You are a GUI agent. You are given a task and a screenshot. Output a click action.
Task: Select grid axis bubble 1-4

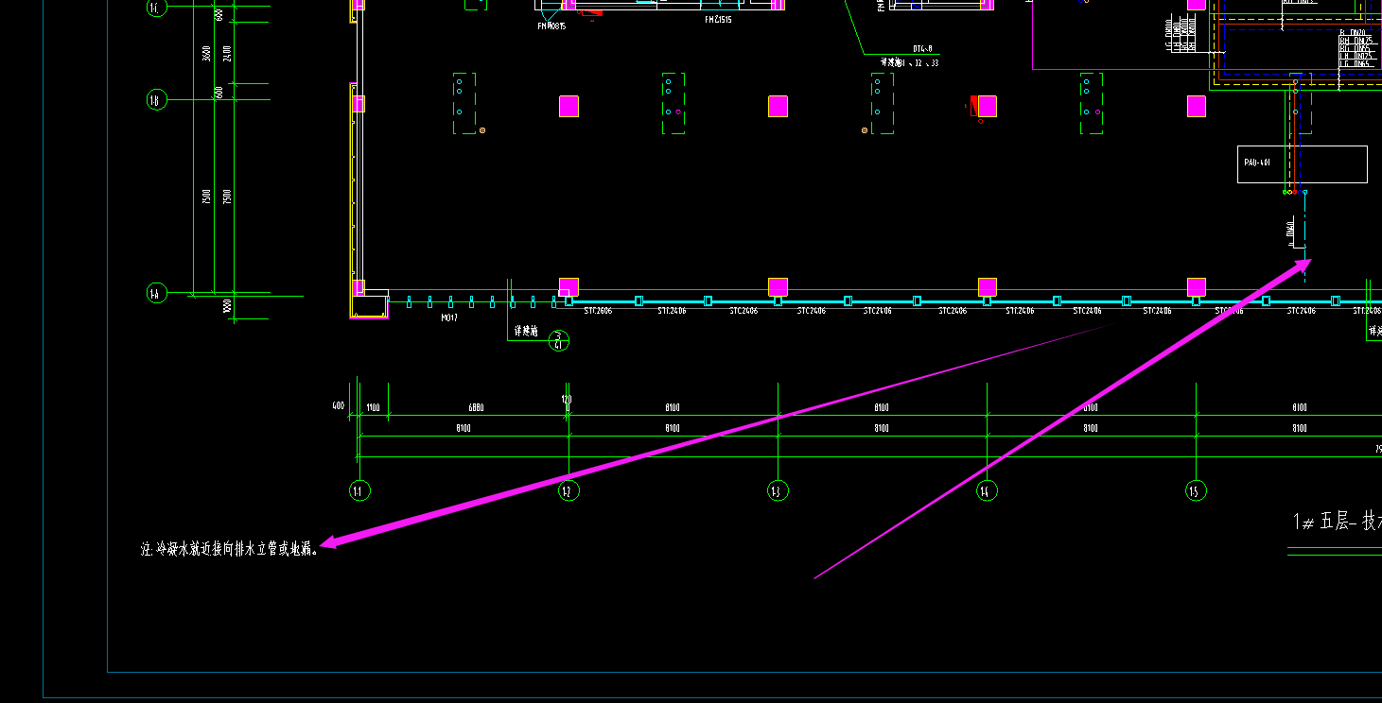(x=987, y=490)
